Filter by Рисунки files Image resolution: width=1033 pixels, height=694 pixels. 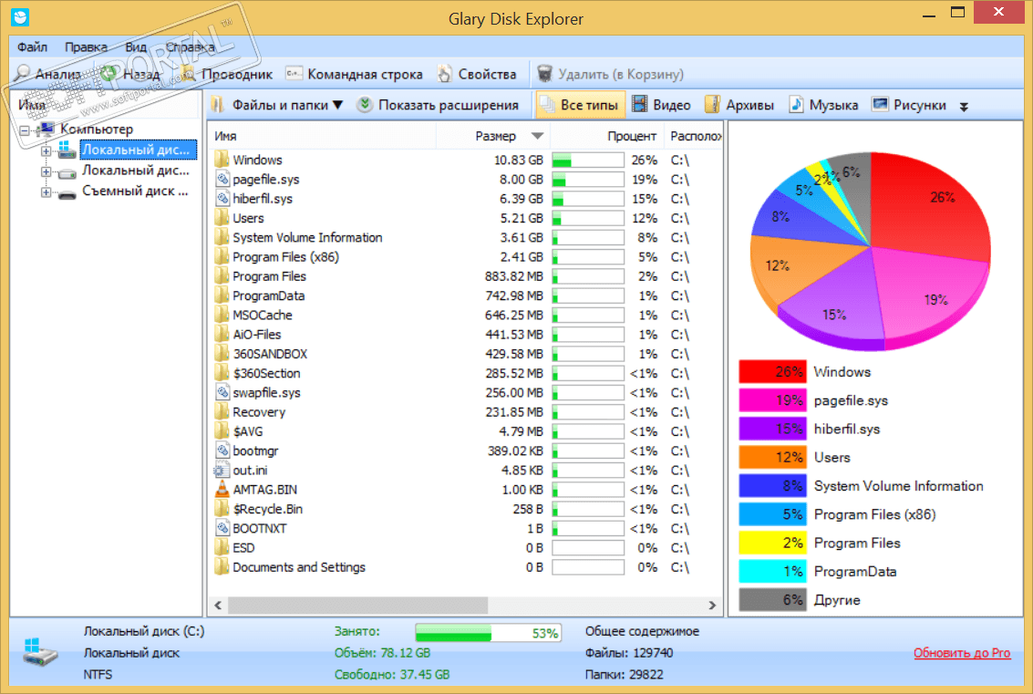[909, 105]
